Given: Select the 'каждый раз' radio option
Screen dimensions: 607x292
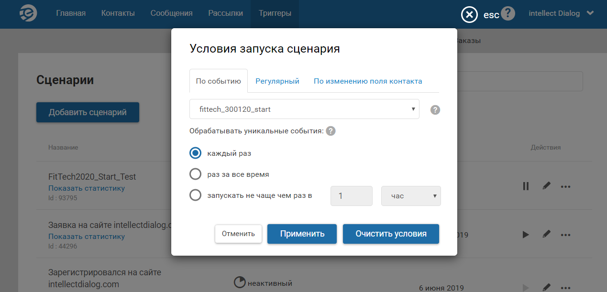Looking at the screenshot, I should click(x=195, y=153).
